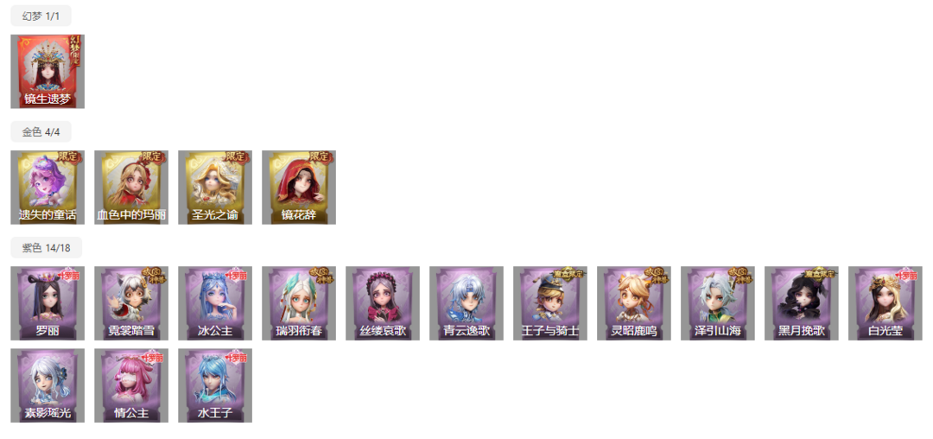Select the 镜生遗梦 dream skin card
Image resolution: width=933 pixels, height=439 pixels.
(48, 72)
